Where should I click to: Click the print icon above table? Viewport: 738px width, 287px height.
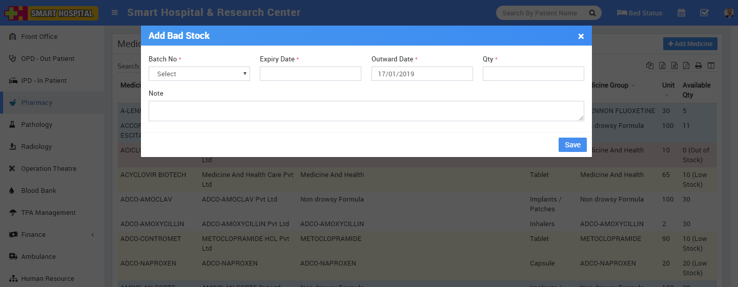tap(698, 65)
